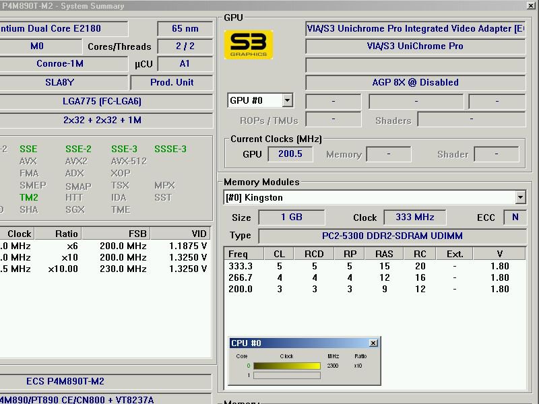Click the PC2-5300 DDR2-SDRAM type field
Viewport: 539px width, 404px height.
[x=392, y=236]
